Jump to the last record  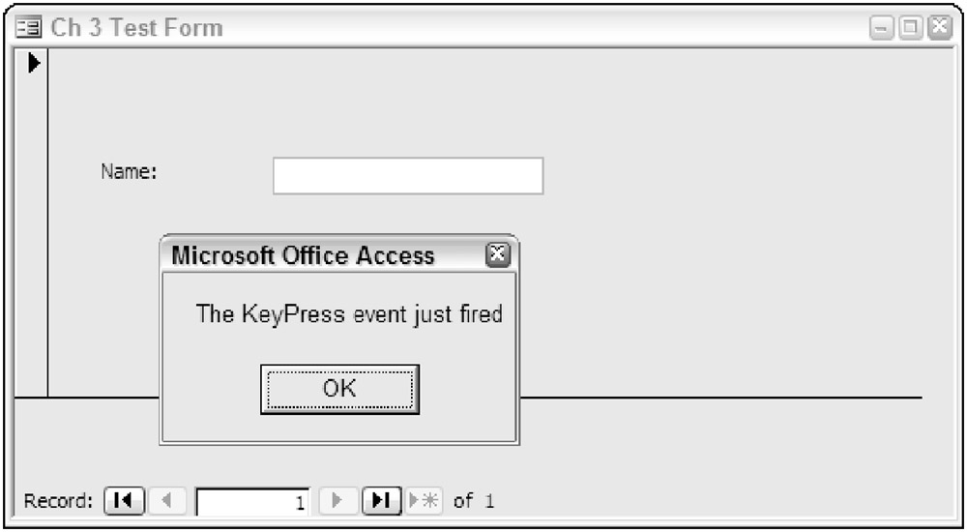pos(382,501)
